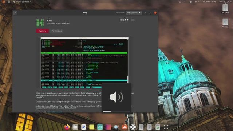Open the Trash in the dock
The image size is (233, 131).
158,127
